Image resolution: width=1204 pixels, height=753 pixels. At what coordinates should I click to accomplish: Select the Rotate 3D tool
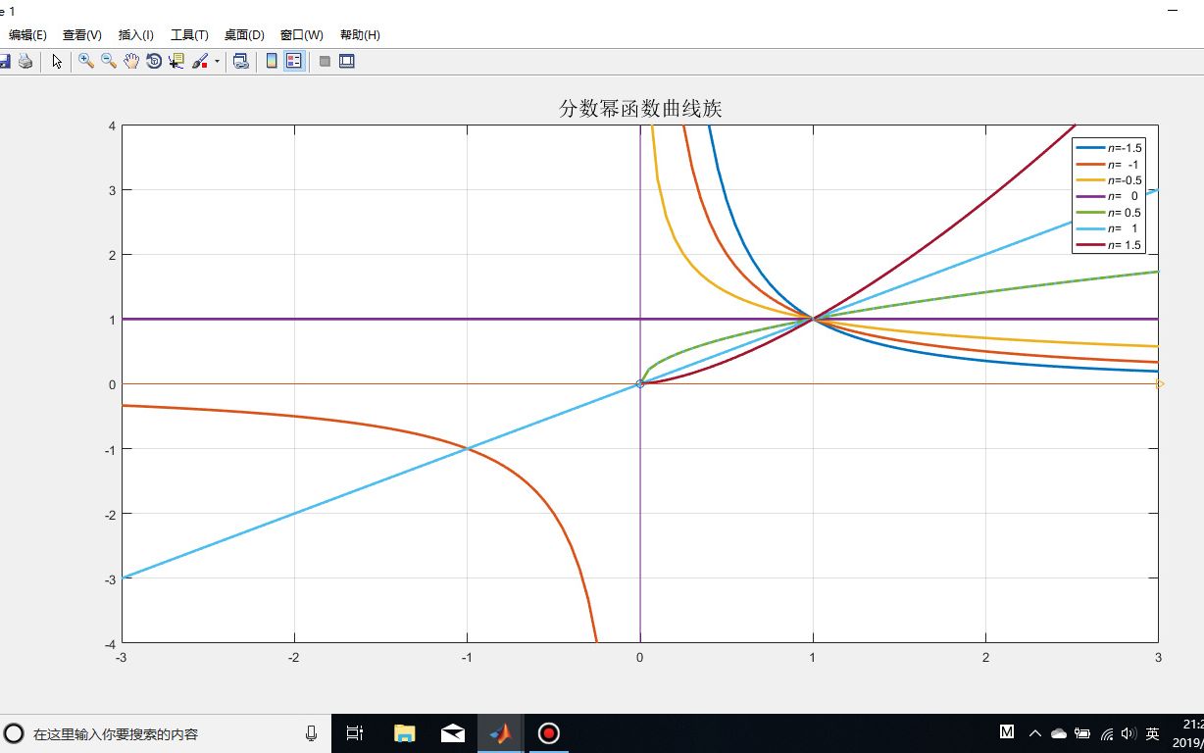click(x=154, y=61)
